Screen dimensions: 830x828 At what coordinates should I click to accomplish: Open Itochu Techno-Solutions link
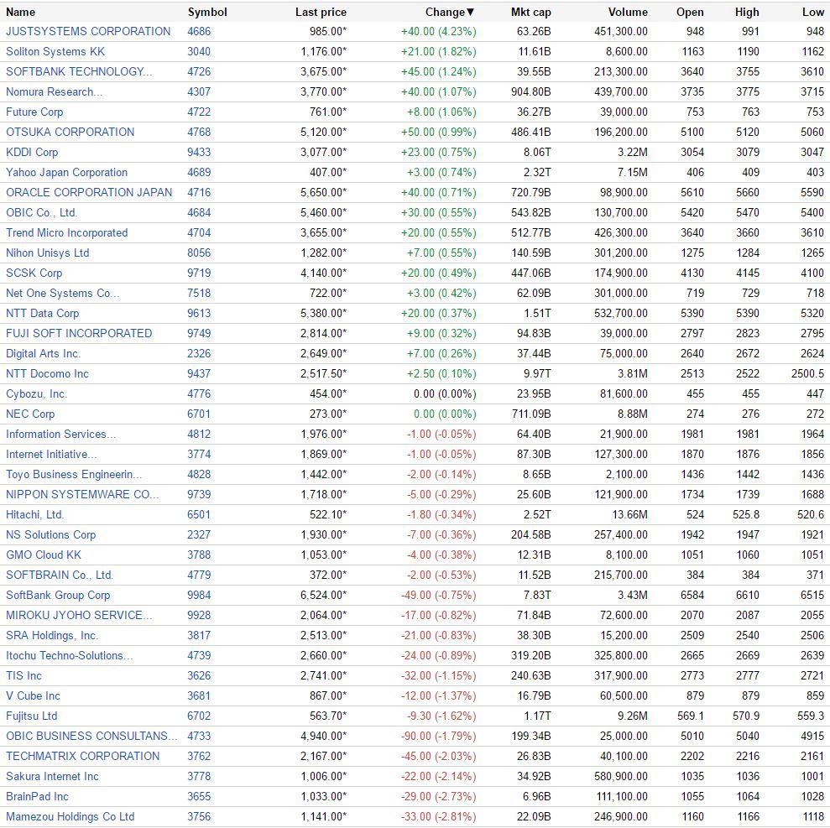click(x=70, y=655)
